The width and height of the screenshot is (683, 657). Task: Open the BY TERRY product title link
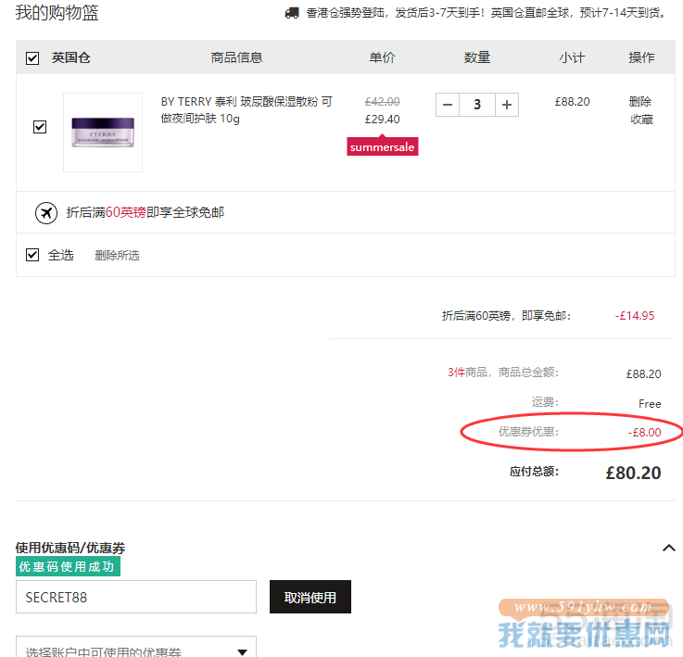tap(247, 109)
